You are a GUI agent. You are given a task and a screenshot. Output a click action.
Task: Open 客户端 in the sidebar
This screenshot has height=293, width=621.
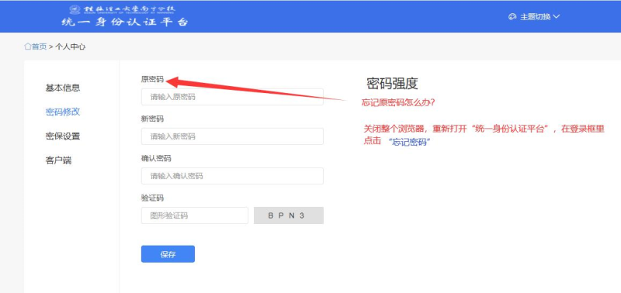click(x=59, y=161)
